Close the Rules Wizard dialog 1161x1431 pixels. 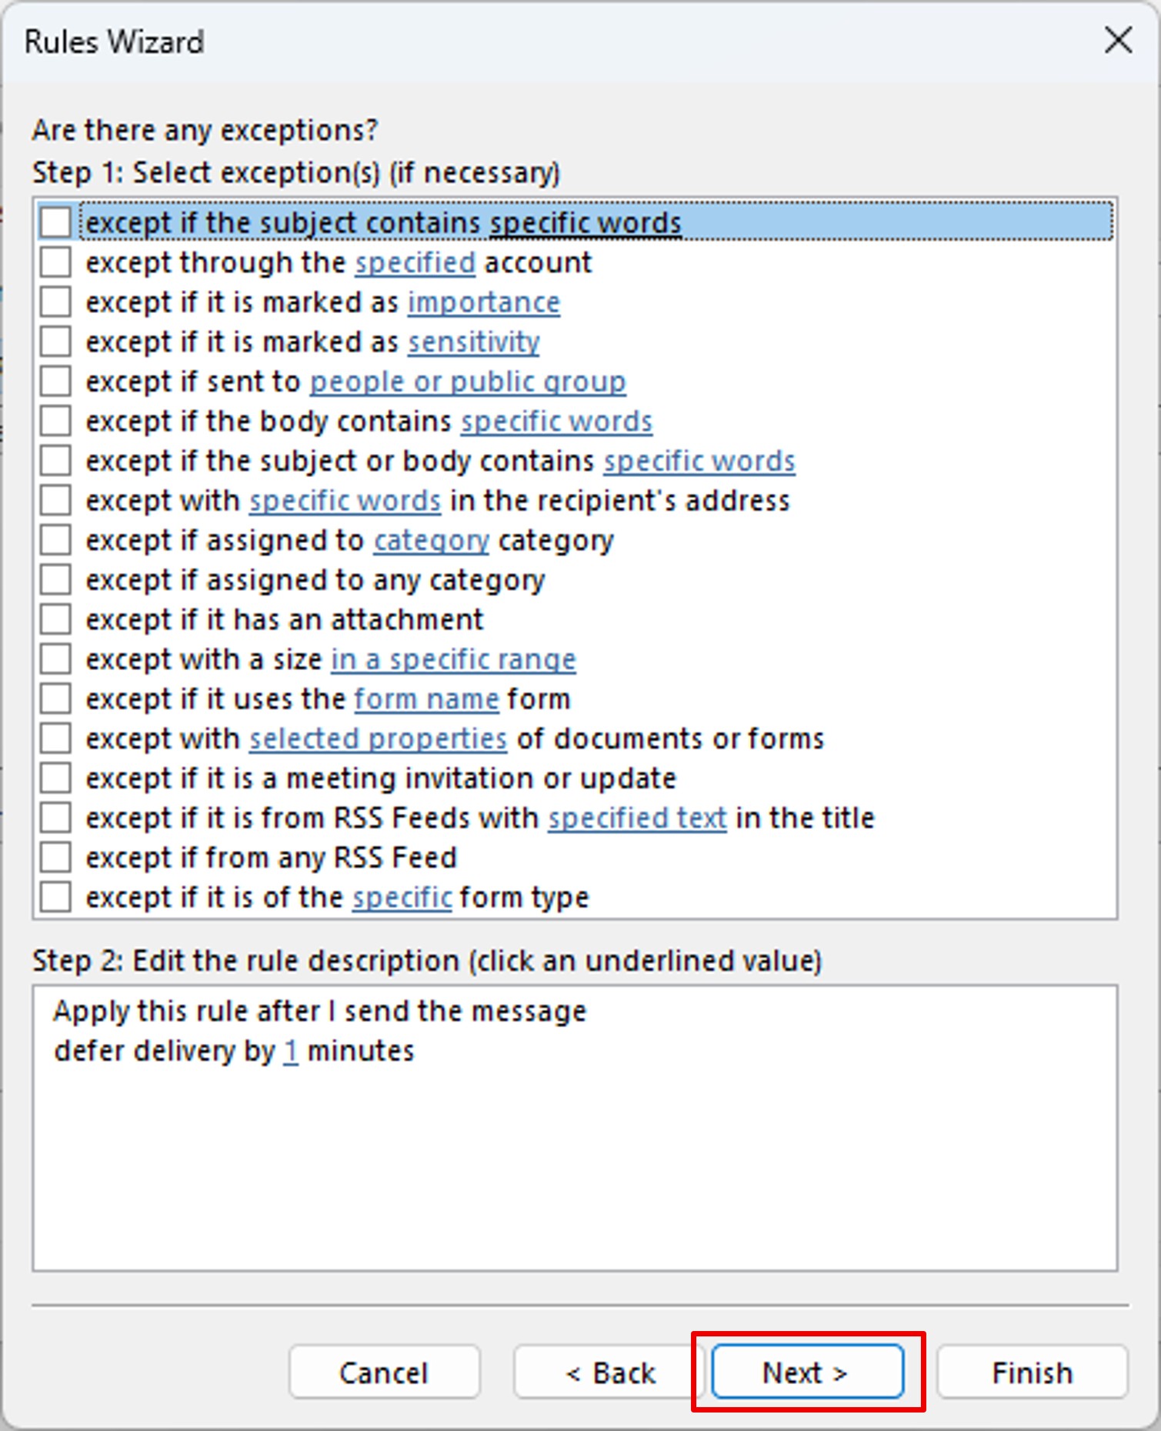point(1117,40)
